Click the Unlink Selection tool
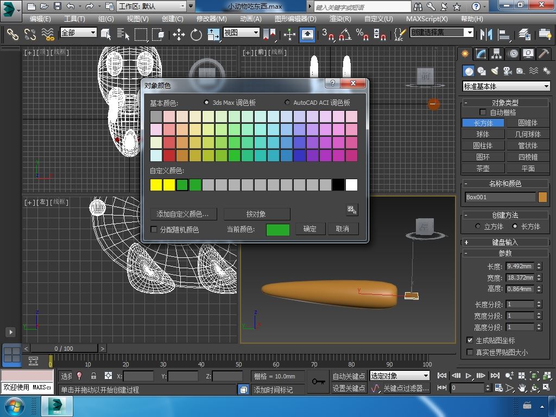Screen dimensions: 556x417 click(30, 34)
